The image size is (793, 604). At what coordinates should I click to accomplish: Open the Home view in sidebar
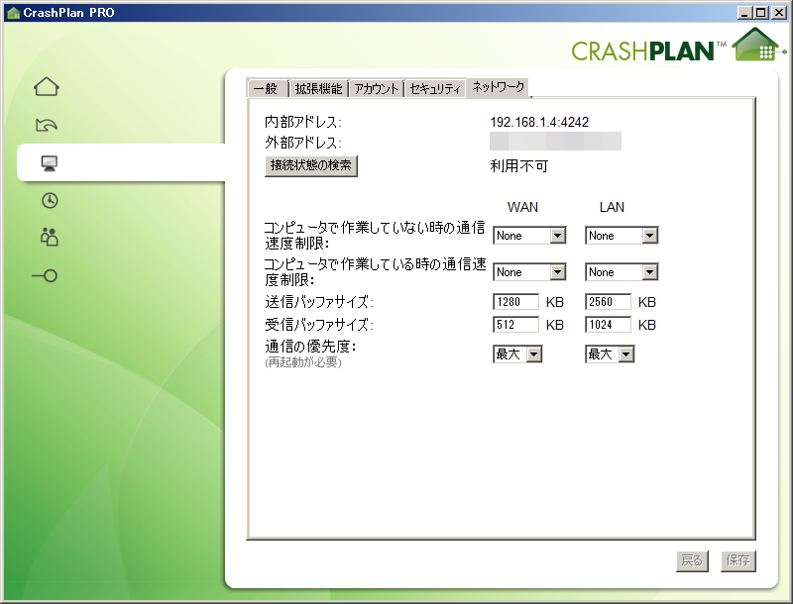(47, 87)
